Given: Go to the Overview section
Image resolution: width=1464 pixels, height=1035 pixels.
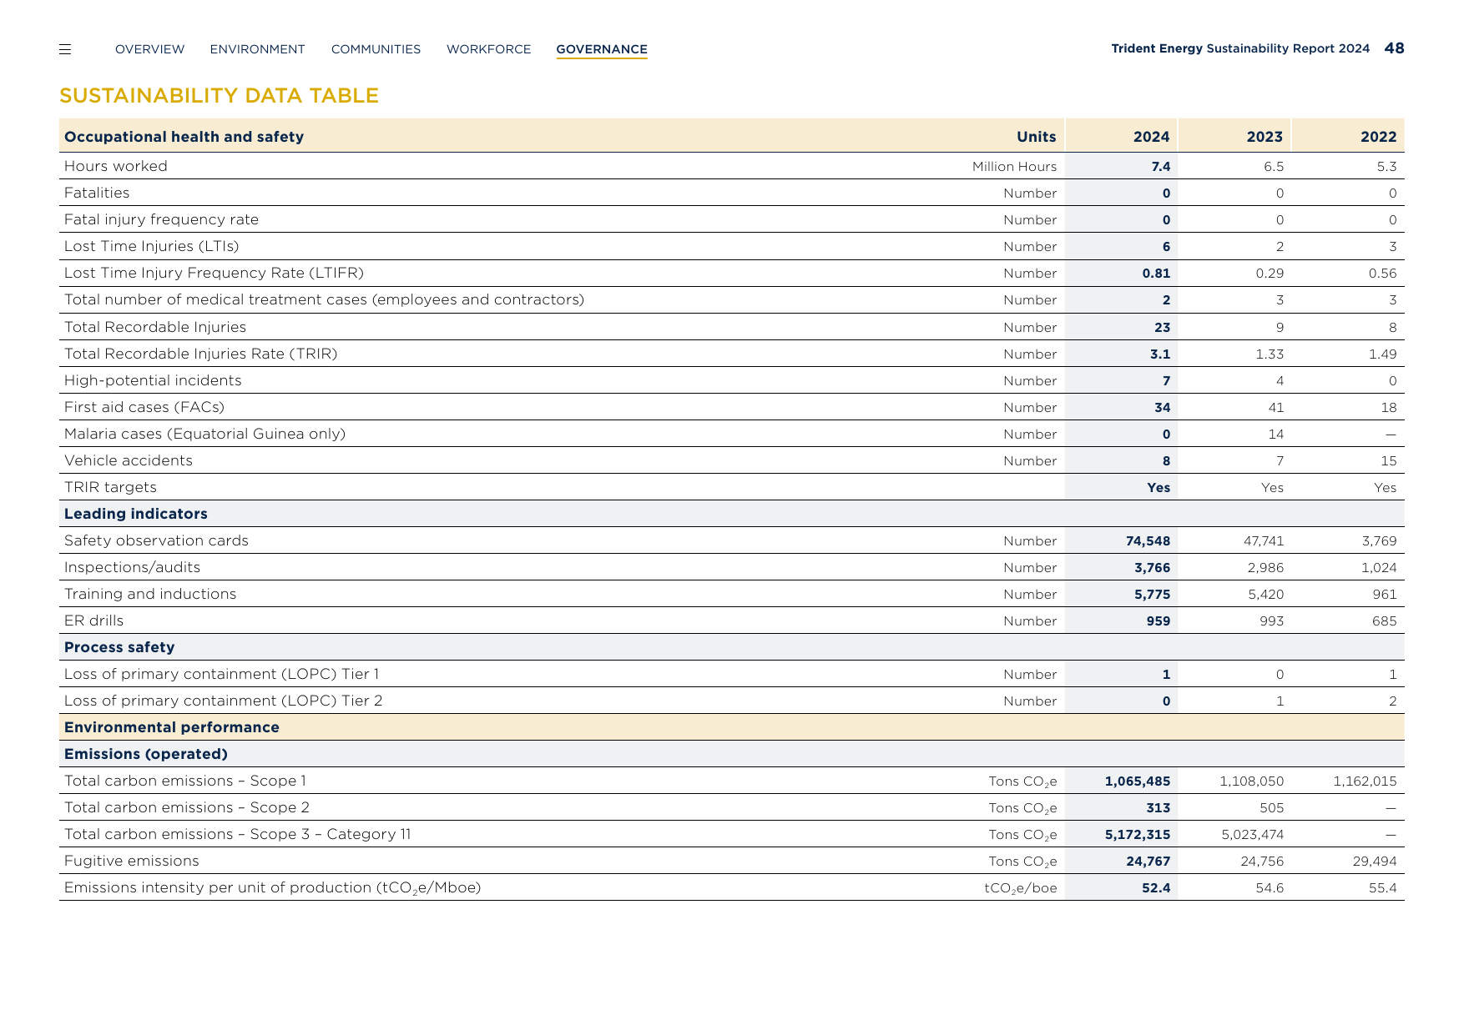Looking at the screenshot, I should tap(150, 49).
